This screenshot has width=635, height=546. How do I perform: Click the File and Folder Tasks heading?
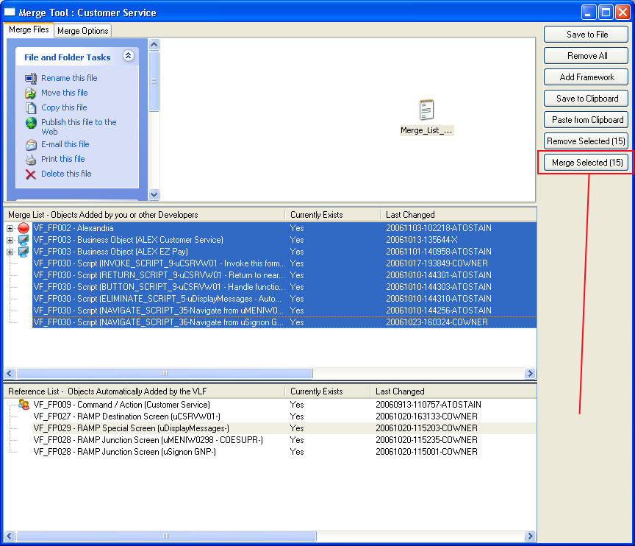(67, 57)
